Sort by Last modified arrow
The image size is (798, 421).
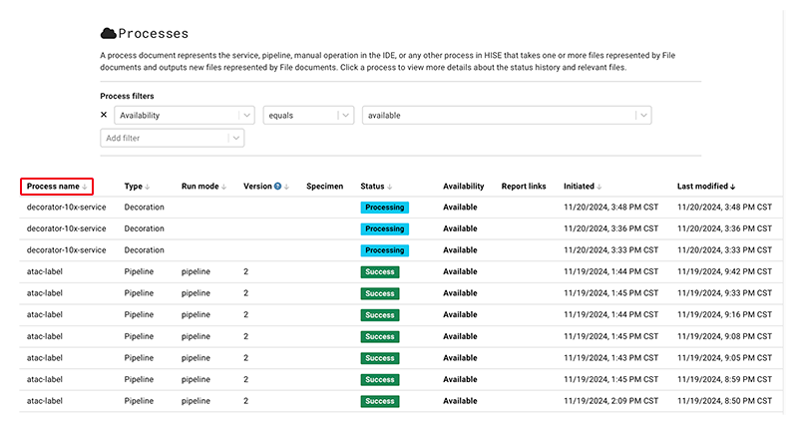point(733,187)
